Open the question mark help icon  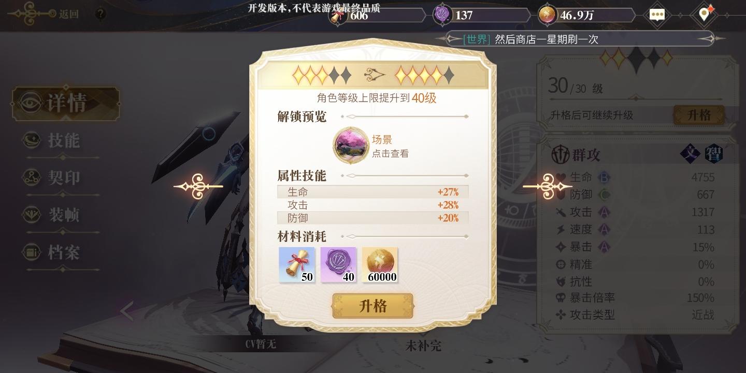[101, 14]
